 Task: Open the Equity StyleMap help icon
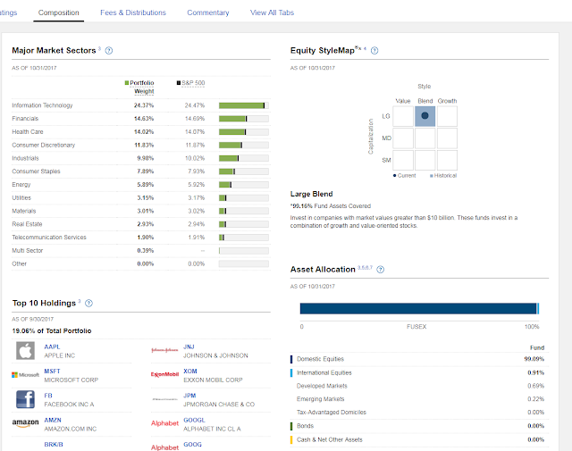[374, 51]
